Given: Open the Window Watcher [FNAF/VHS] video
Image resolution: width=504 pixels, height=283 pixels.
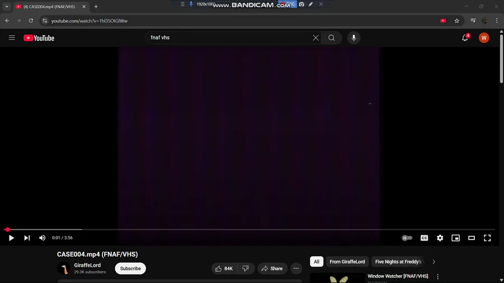Looking at the screenshot, I should click(398, 276).
